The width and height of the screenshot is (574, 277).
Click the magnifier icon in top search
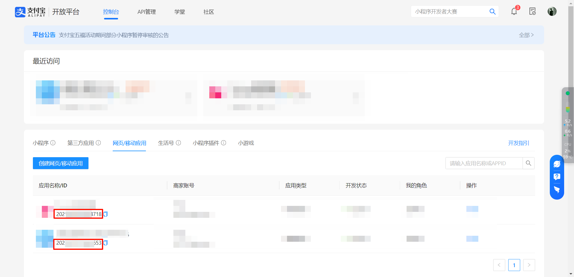pyautogui.click(x=492, y=12)
